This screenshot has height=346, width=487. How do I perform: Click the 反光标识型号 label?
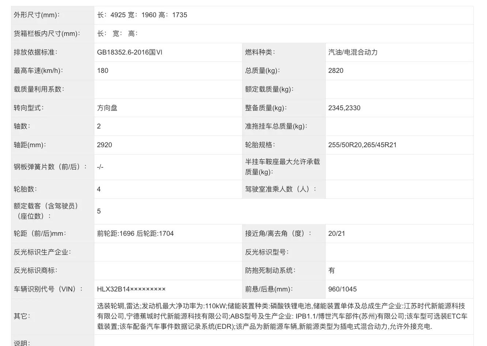click(x=267, y=252)
